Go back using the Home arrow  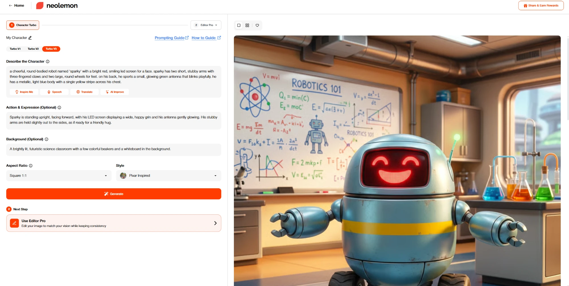[16, 5]
